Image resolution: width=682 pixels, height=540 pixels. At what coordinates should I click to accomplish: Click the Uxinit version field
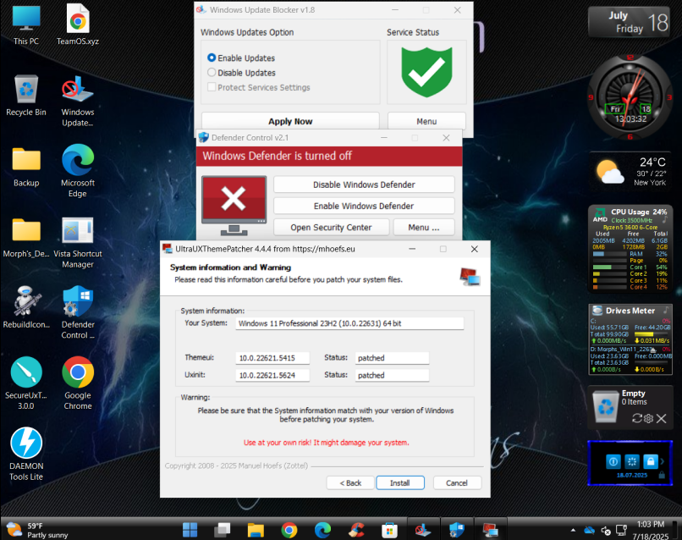click(272, 375)
